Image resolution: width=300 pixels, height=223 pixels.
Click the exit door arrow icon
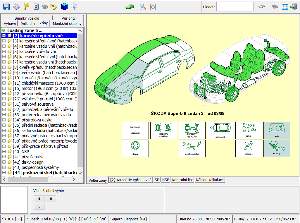click(294, 7)
